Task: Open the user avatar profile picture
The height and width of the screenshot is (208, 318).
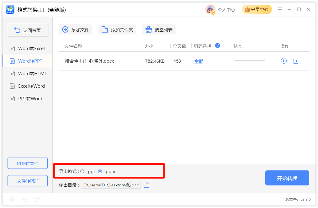Action: 210,9
